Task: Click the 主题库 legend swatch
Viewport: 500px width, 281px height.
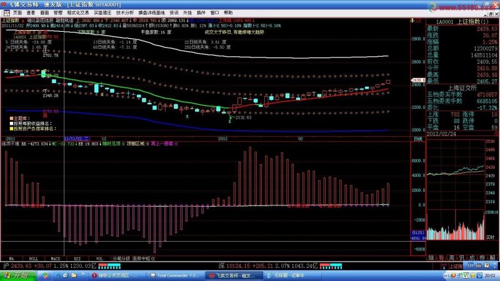Action: click(x=11, y=118)
